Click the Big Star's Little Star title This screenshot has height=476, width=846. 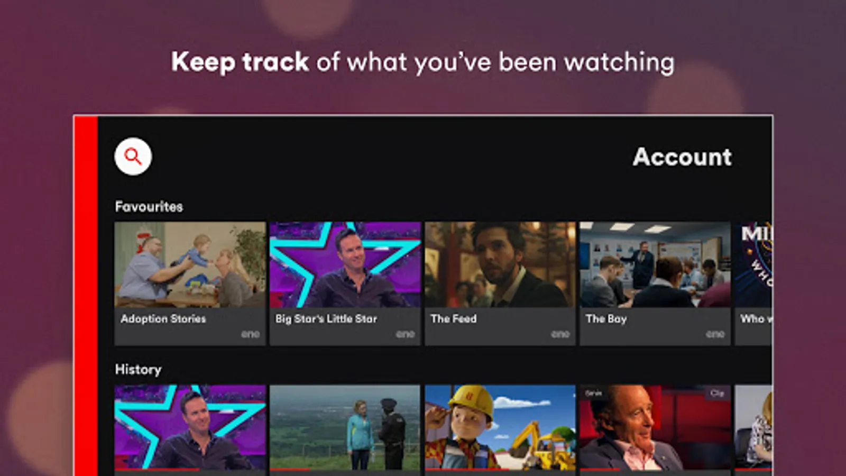tap(326, 318)
